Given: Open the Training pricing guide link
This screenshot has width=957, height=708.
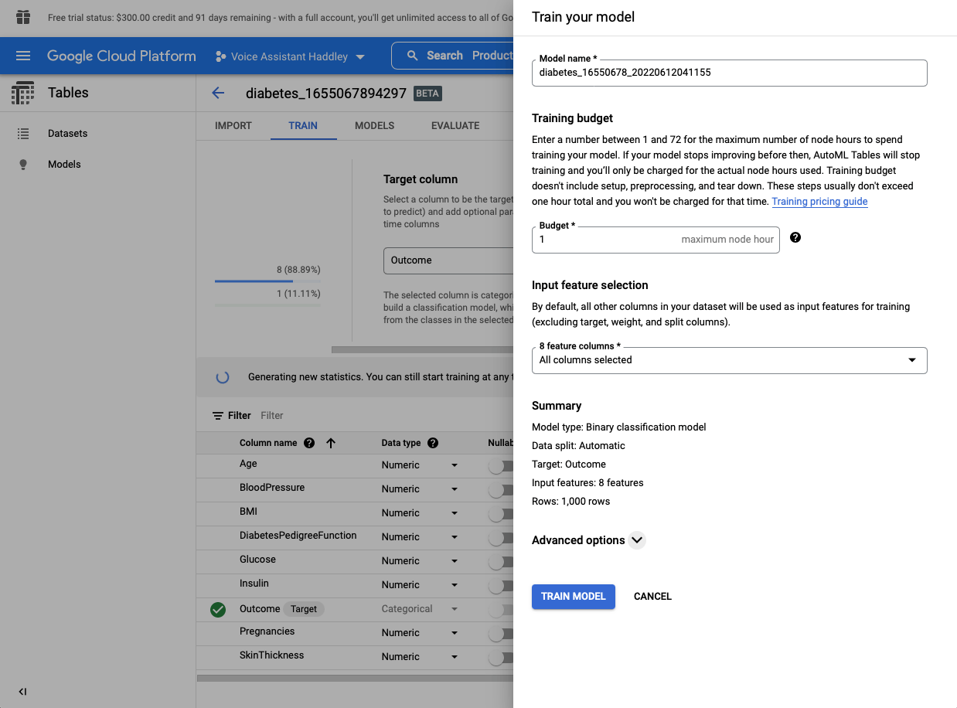Looking at the screenshot, I should (x=819, y=202).
